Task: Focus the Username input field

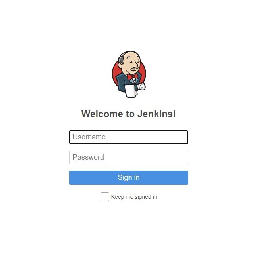Action: click(x=129, y=137)
